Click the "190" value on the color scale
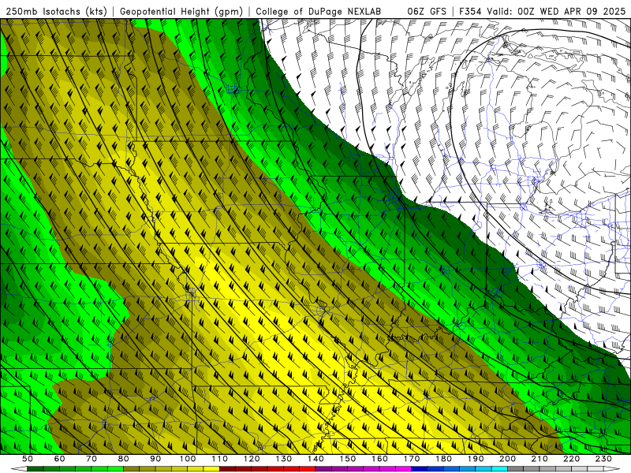The image size is (631, 473). pyautogui.click(x=476, y=459)
